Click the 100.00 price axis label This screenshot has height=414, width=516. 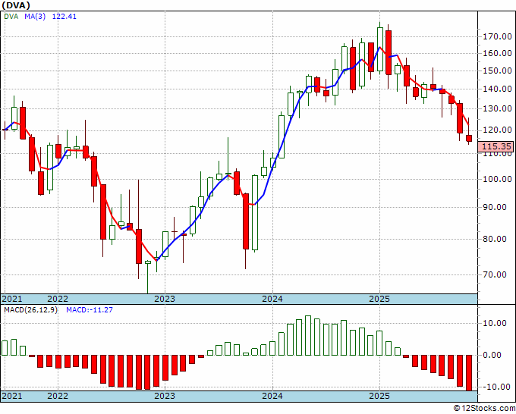coord(497,179)
